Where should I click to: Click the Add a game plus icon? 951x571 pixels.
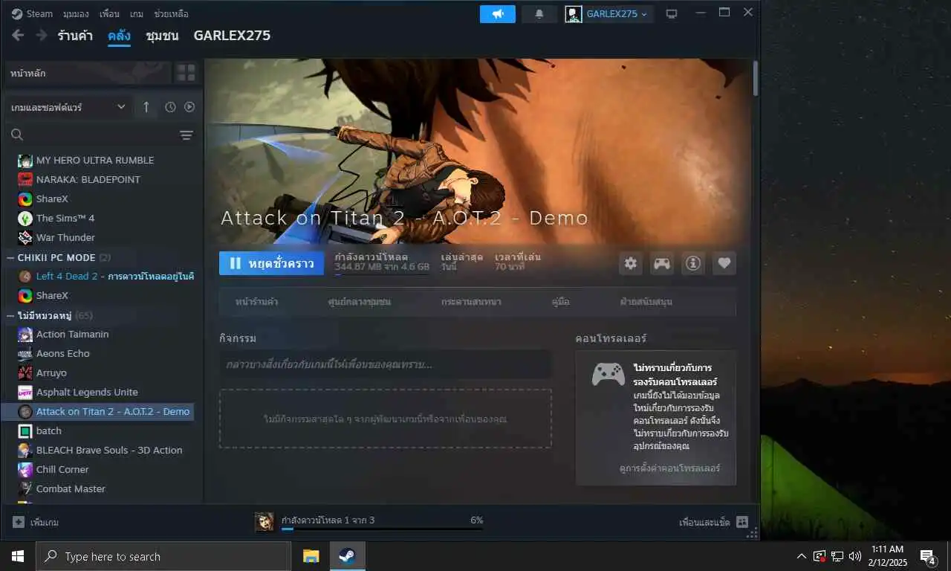coord(19,522)
